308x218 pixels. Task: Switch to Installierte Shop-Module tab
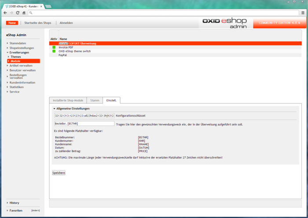click(x=68, y=100)
